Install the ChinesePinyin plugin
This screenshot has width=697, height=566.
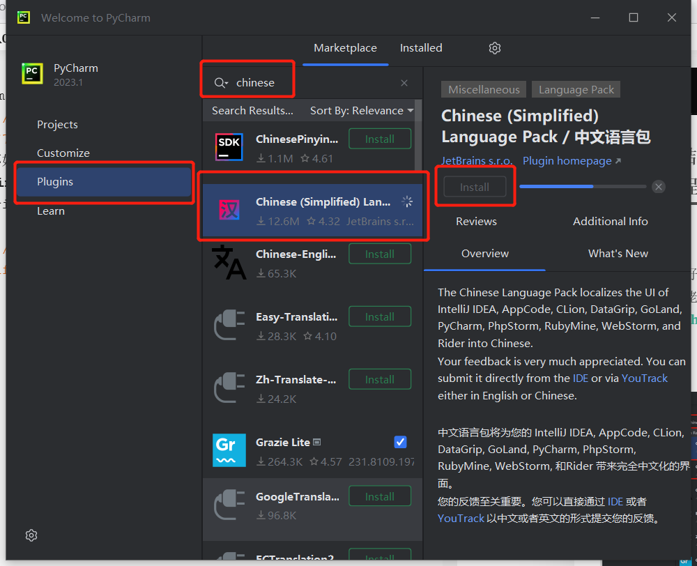pyautogui.click(x=380, y=139)
